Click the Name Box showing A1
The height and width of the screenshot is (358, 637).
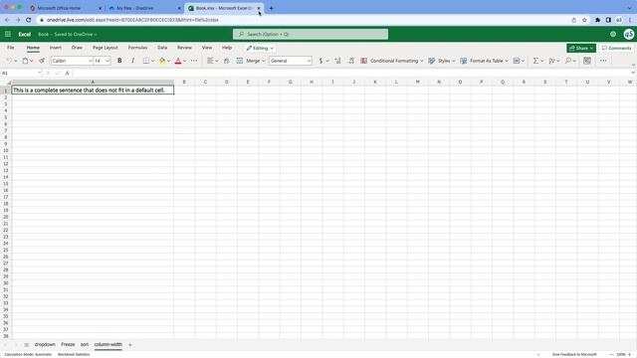click(x=21, y=73)
